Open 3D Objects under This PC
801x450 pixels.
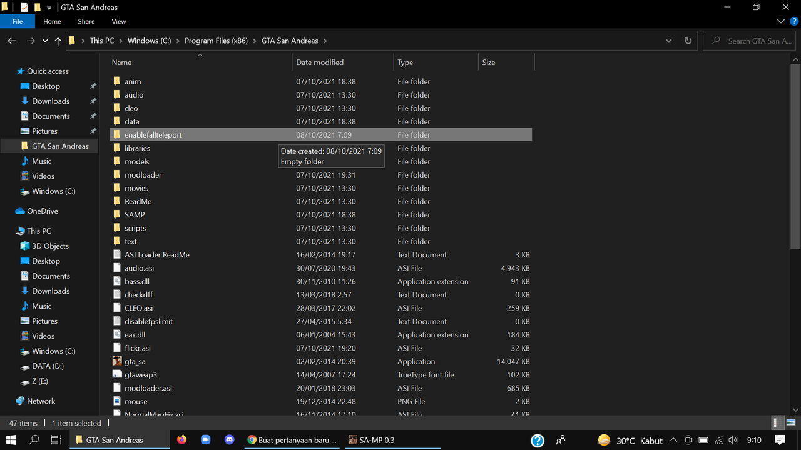(x=50, y=246)
